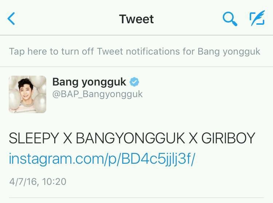Open Bang yongguk's profile picture
This screenshot has height=203, width=273.
(x=28, y=94)
